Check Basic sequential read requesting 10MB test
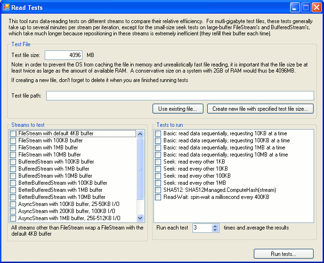This screenshot has height=263, width=324. pos(158,155)
